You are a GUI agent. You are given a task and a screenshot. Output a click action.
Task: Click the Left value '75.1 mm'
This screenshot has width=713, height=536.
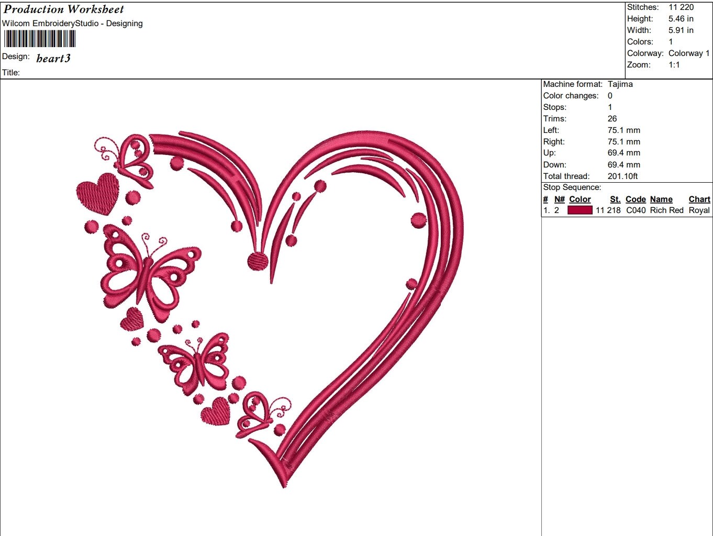pos(624,130)
